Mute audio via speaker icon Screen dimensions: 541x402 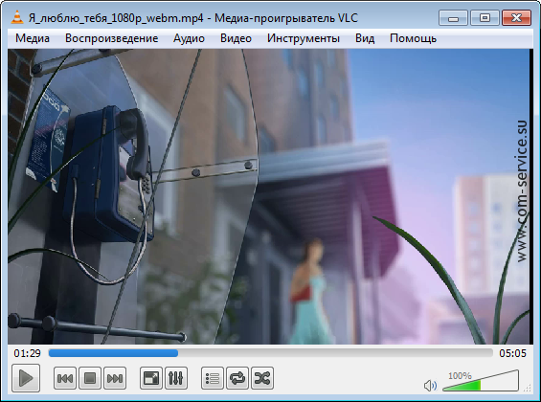[430, 386]
